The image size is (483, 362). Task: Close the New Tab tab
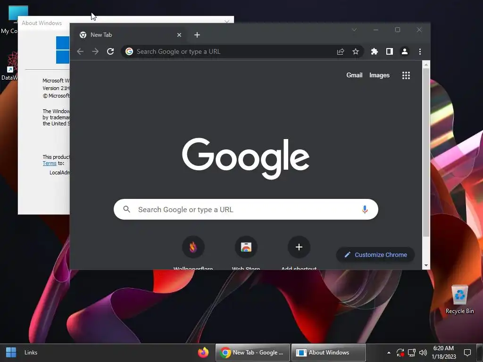pyautogui.click(x=179, y=35)
